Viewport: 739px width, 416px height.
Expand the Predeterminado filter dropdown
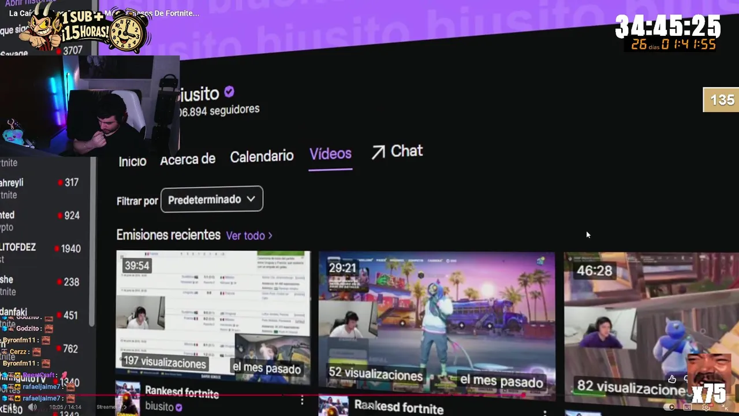(x=212, y=199)
